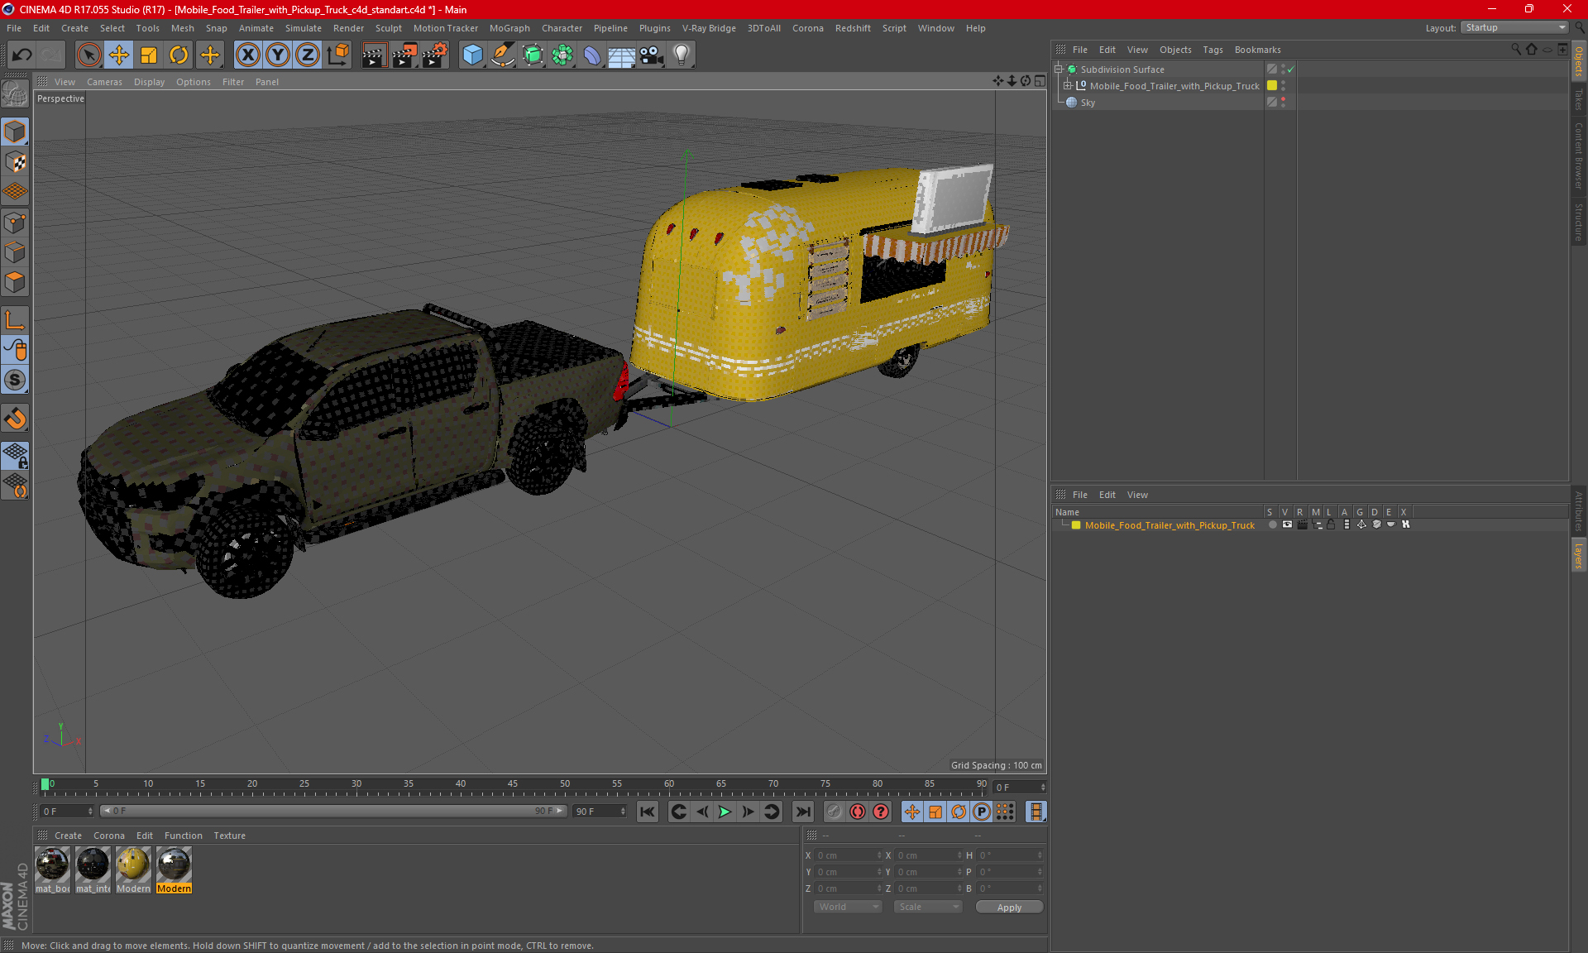Image resolution: width=1588 pixels, height=953 pixels.
Task: Click the timeline preview range slider
Action: [x=333, y=812]
